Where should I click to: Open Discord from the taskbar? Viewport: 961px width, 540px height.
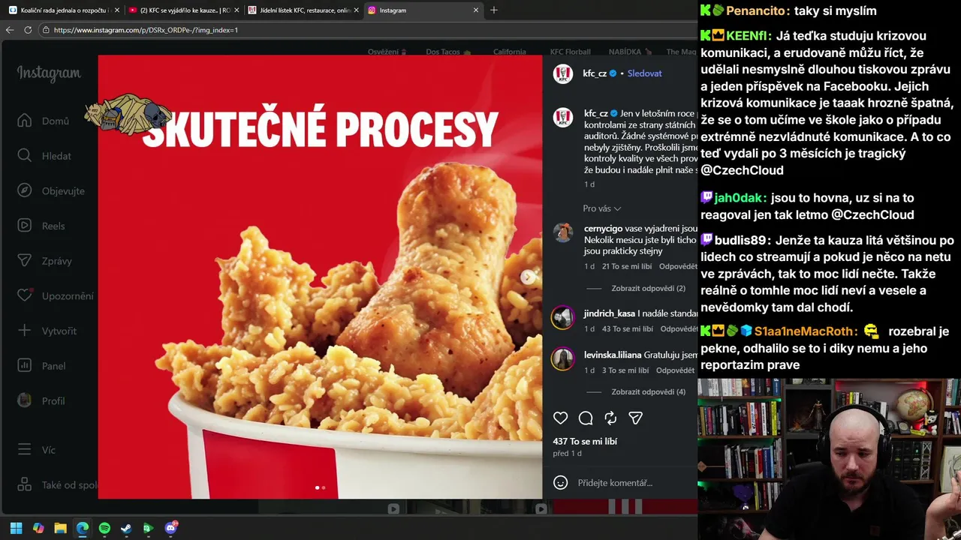click(170, 528)
